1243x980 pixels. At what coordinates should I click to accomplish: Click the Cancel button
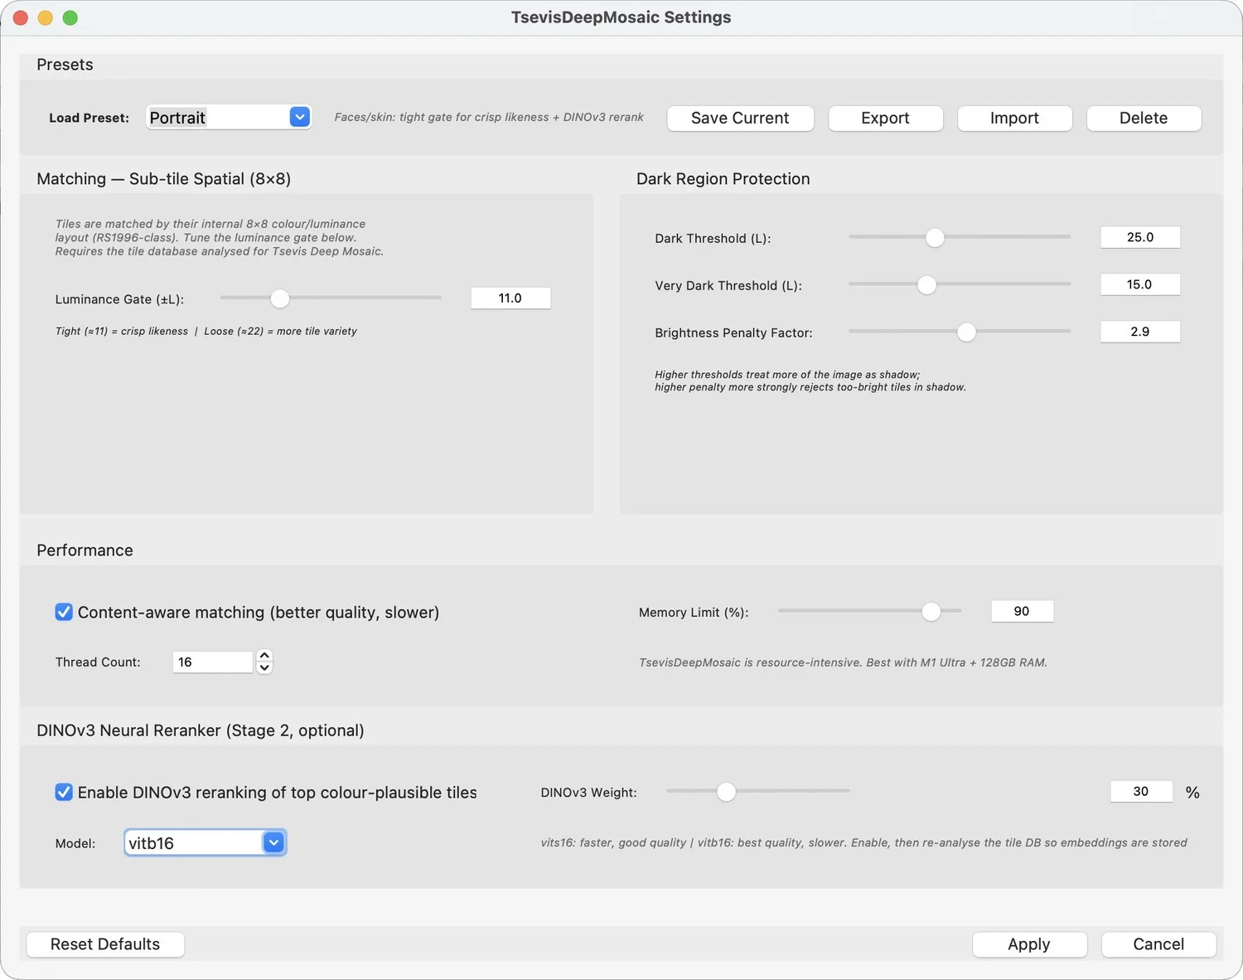[1158, 944]
